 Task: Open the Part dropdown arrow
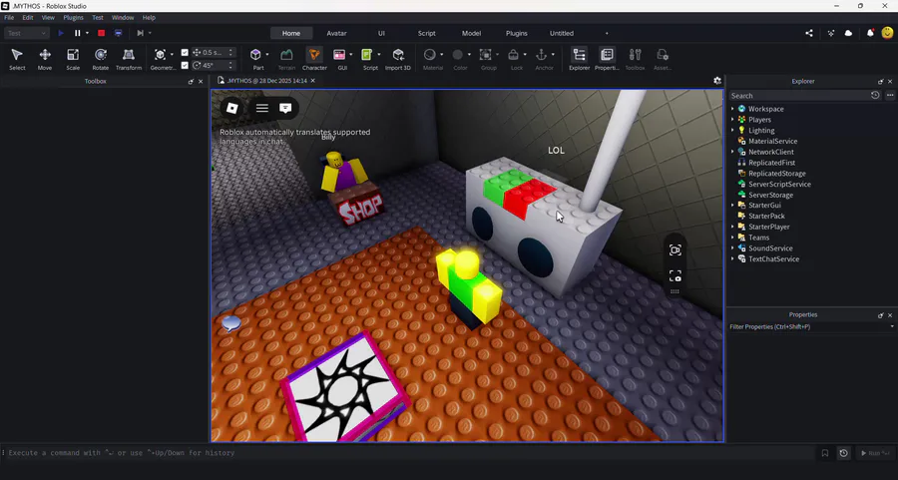click(266, 55)
